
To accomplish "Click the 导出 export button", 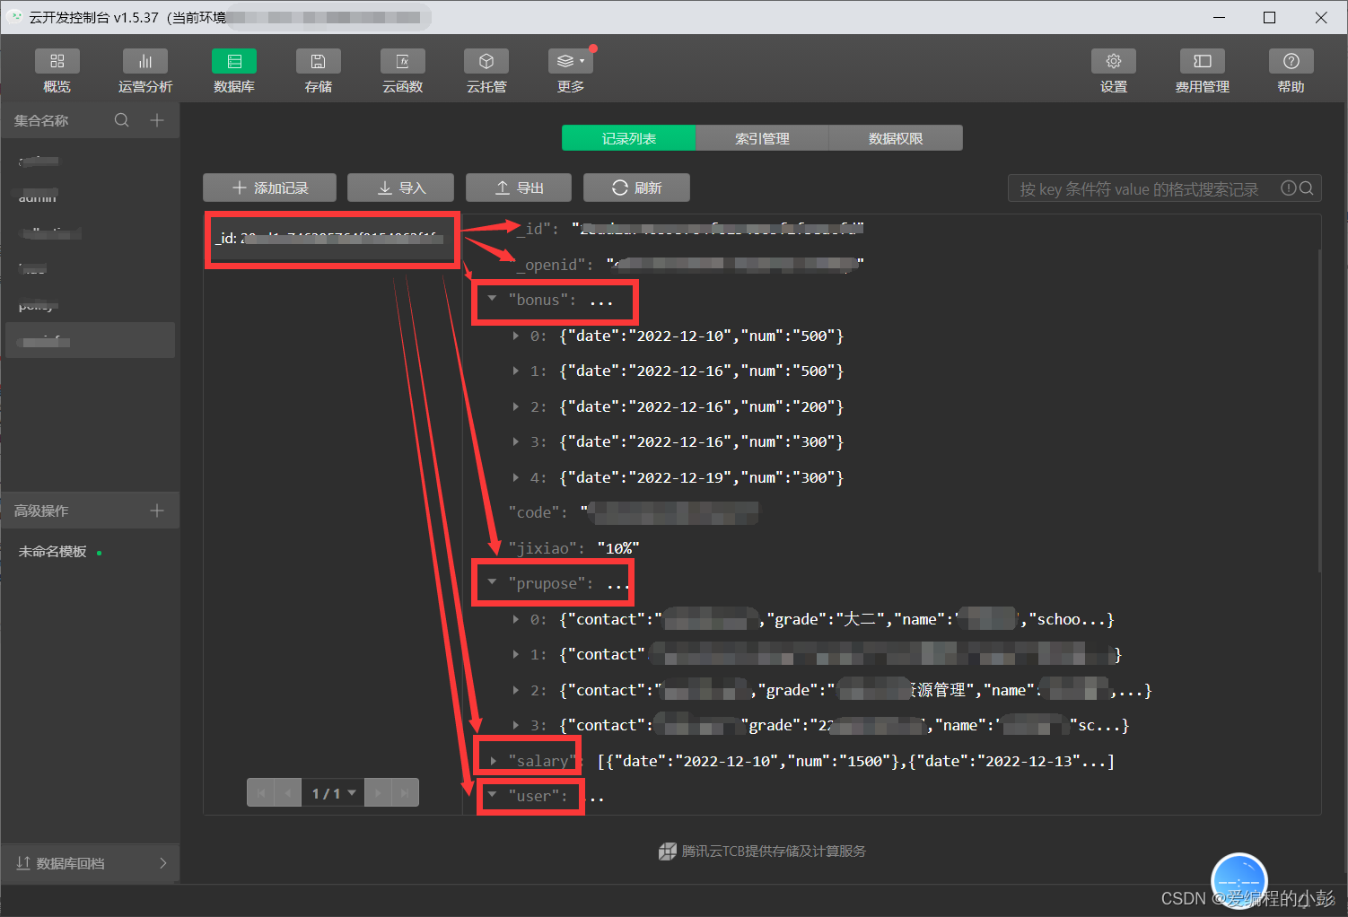I will pos(519,188).
